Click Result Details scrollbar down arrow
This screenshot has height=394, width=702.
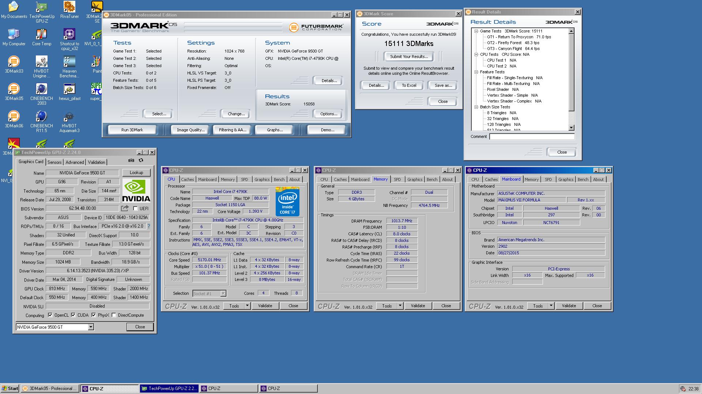coord(571,128)
